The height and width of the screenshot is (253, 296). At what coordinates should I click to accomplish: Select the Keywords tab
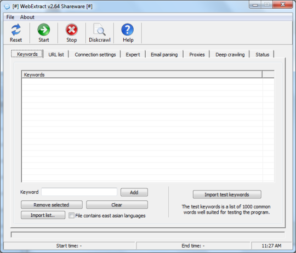pyautogui.click(x=27, y=54)
